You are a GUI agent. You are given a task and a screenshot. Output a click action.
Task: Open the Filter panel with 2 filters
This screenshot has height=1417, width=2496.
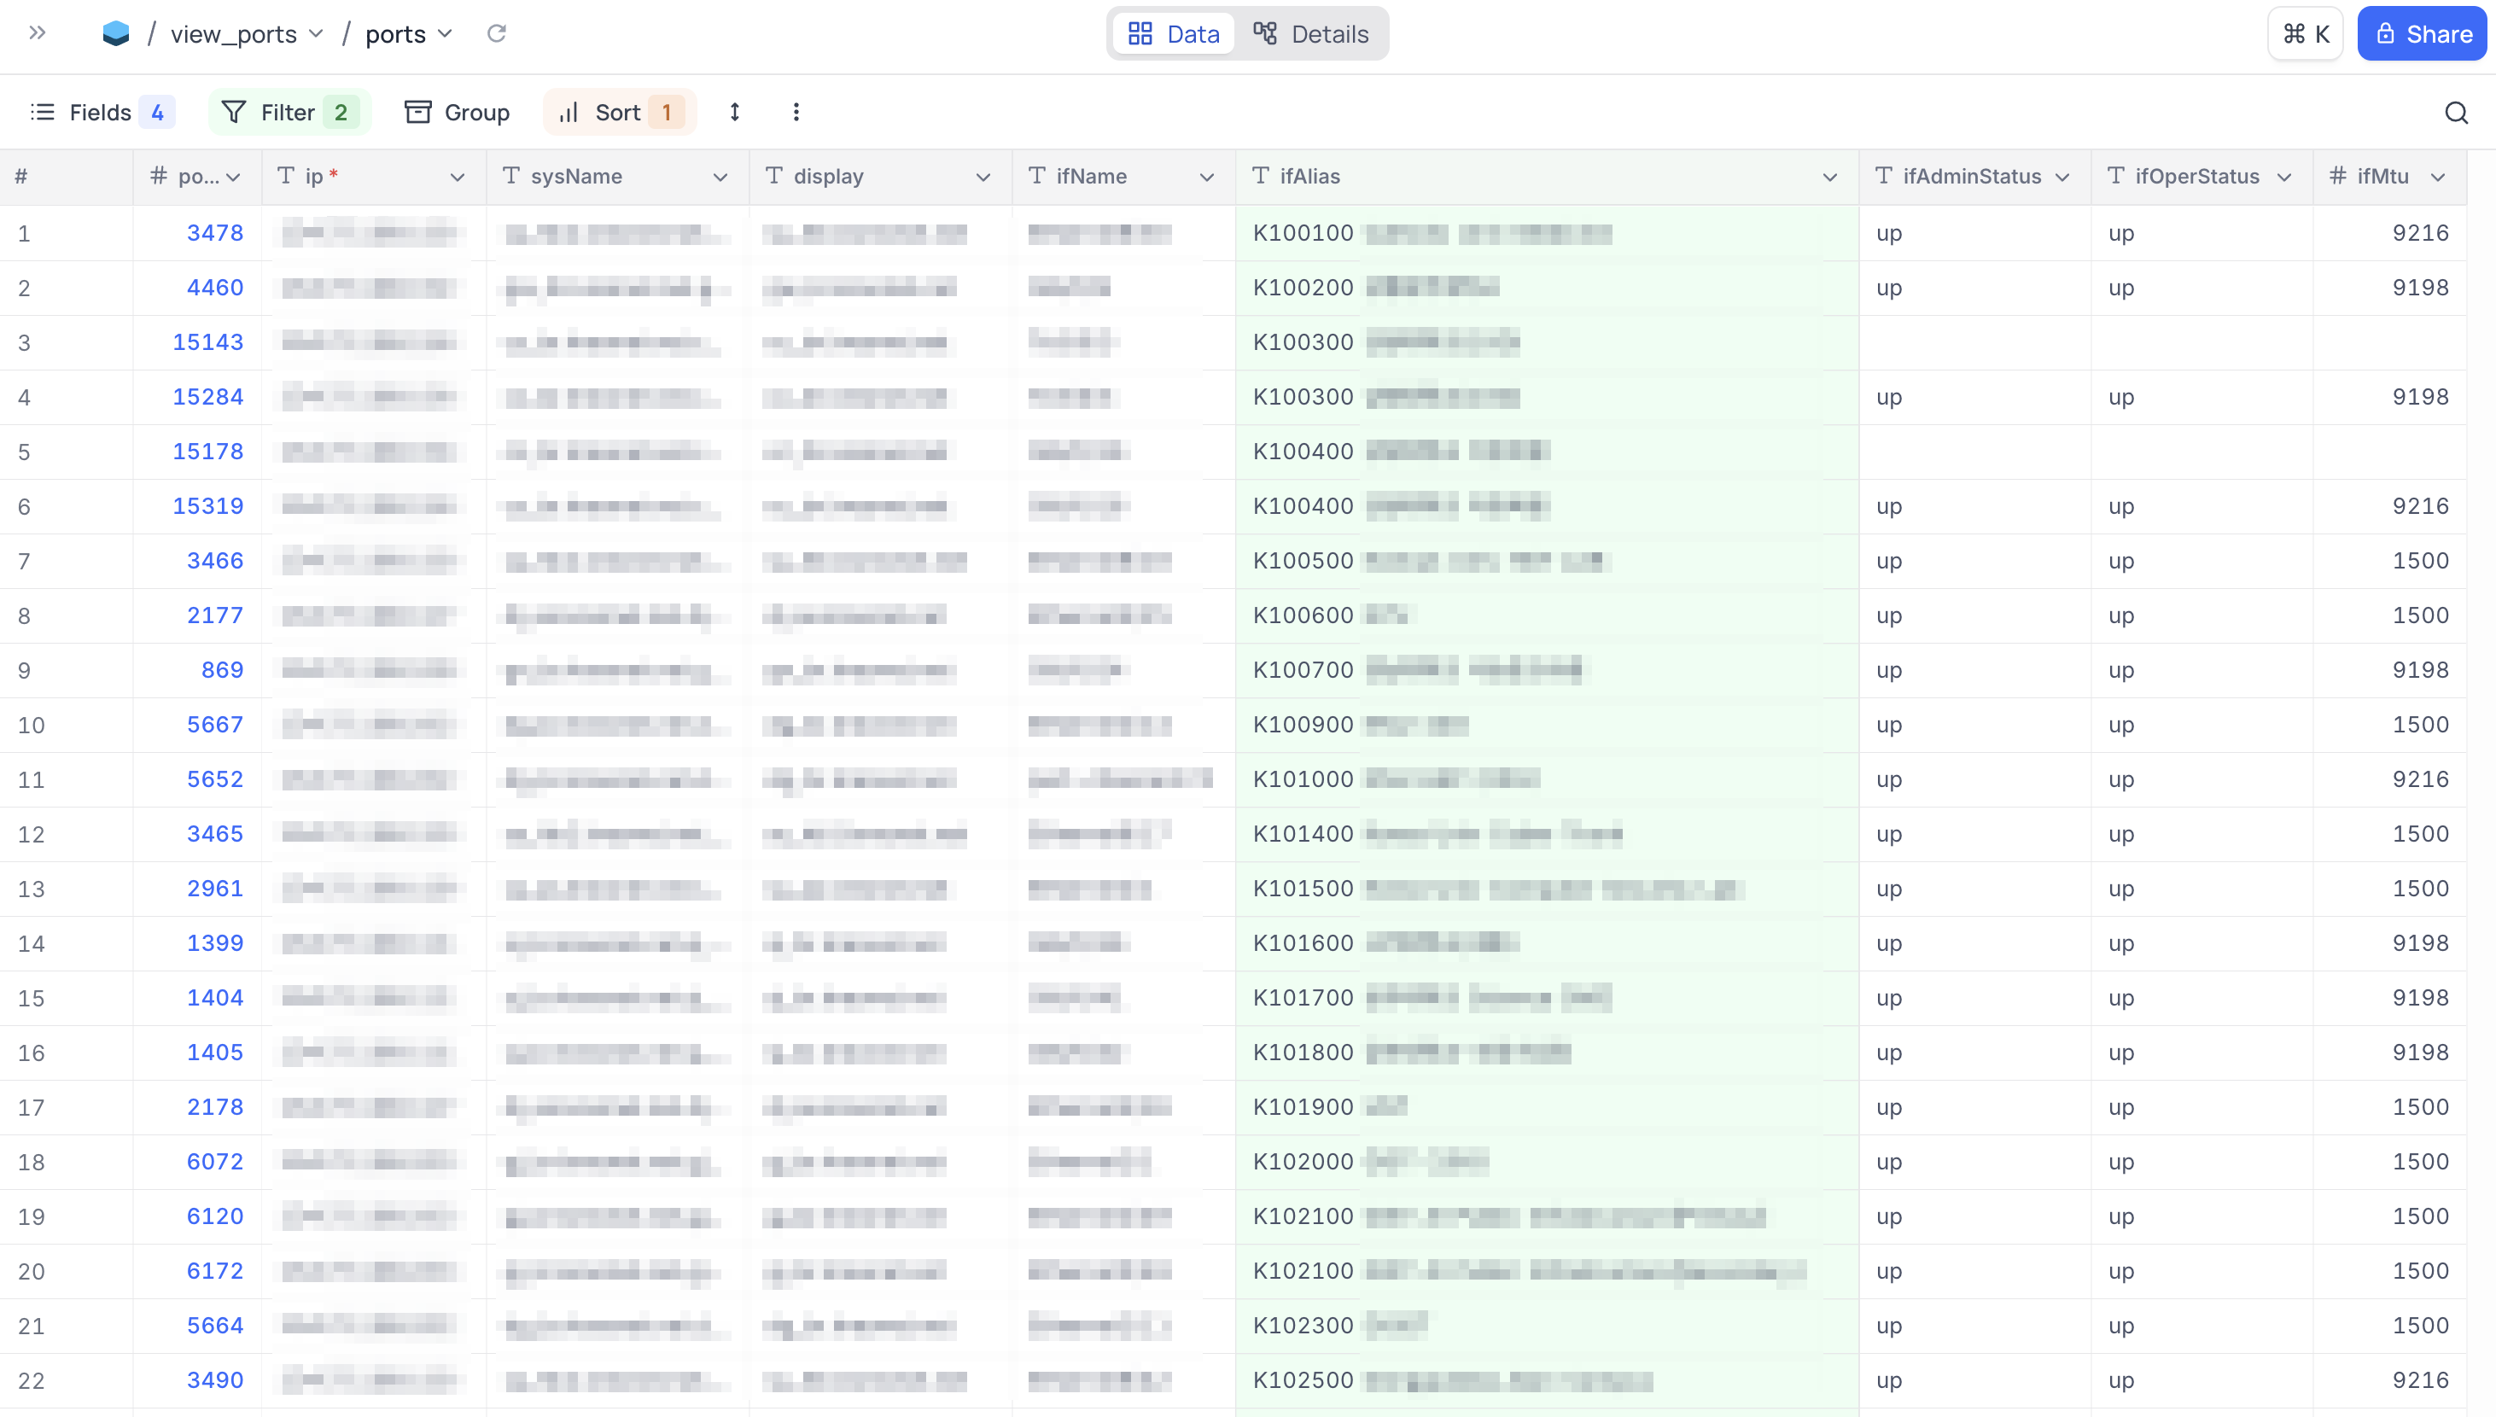click(289, 113)
